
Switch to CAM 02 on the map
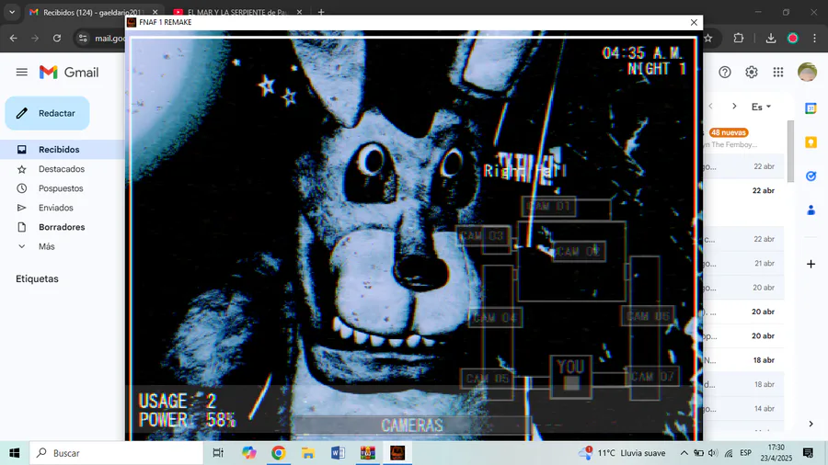click(579, 252)
